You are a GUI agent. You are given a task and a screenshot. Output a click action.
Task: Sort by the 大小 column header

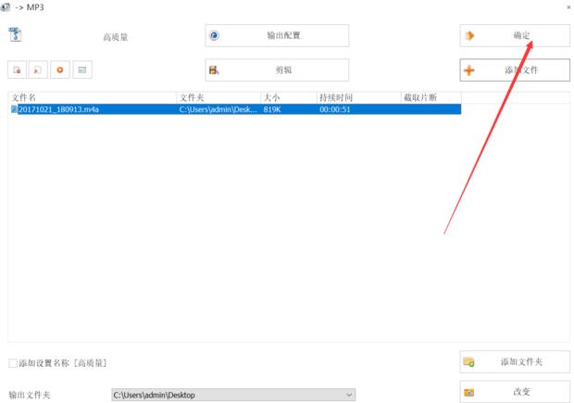pos(288,97)
